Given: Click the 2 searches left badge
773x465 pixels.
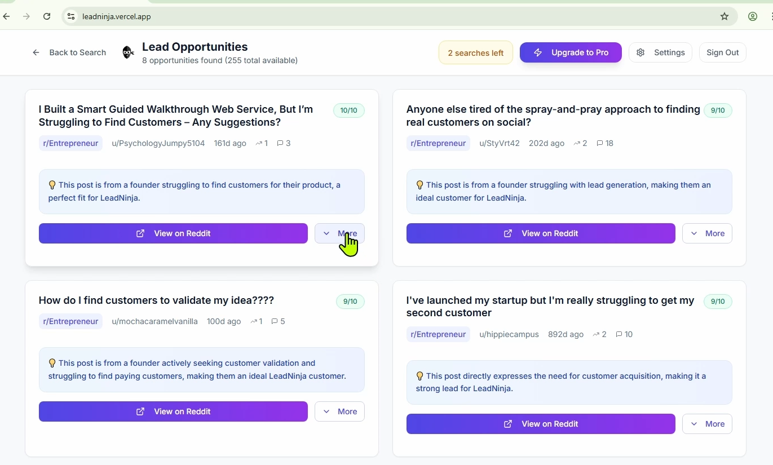Looking at the screenshot, I should tap(475, 53).
